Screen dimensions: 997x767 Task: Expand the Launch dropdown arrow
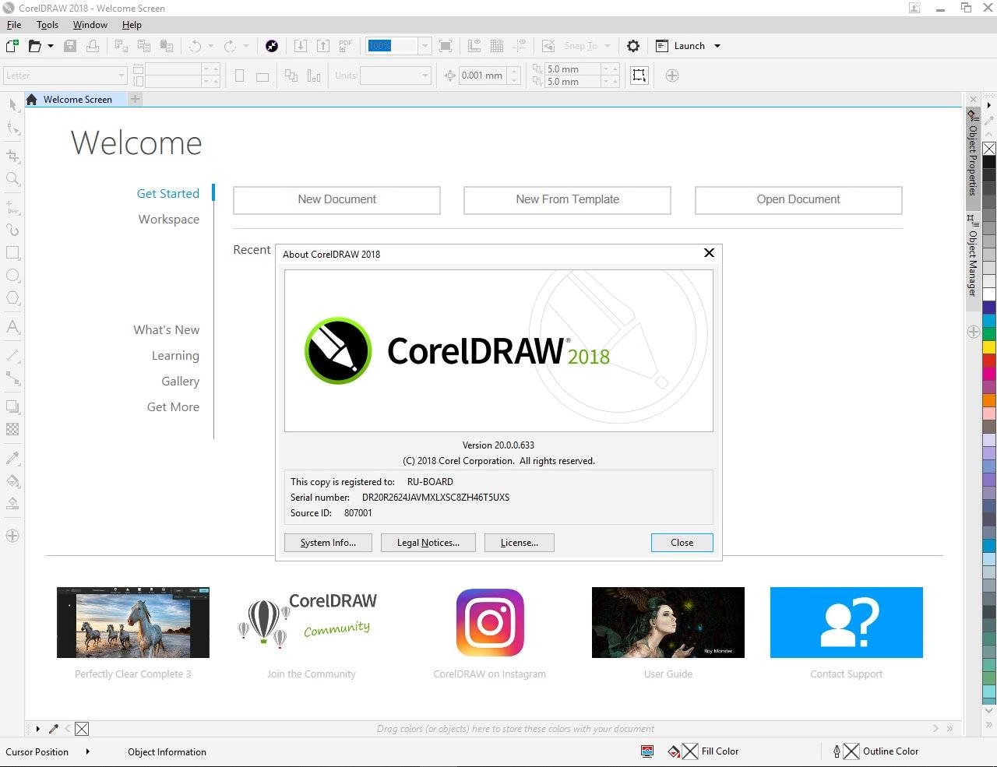pyautogui.click(x=717, y=46)
